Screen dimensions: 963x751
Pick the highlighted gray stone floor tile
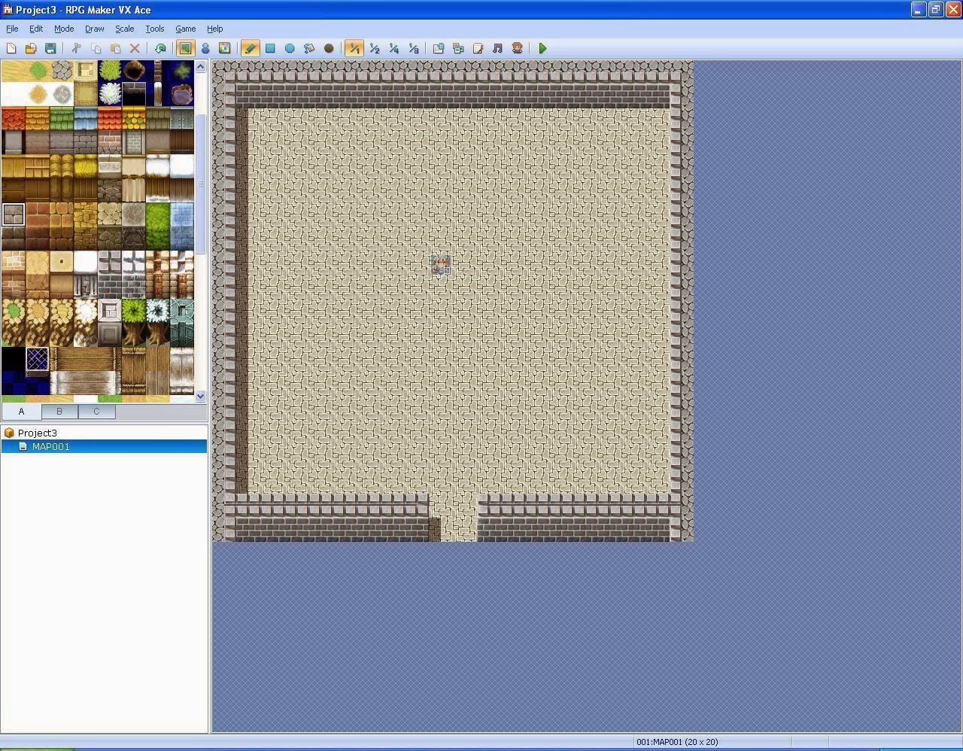[14, 214]
